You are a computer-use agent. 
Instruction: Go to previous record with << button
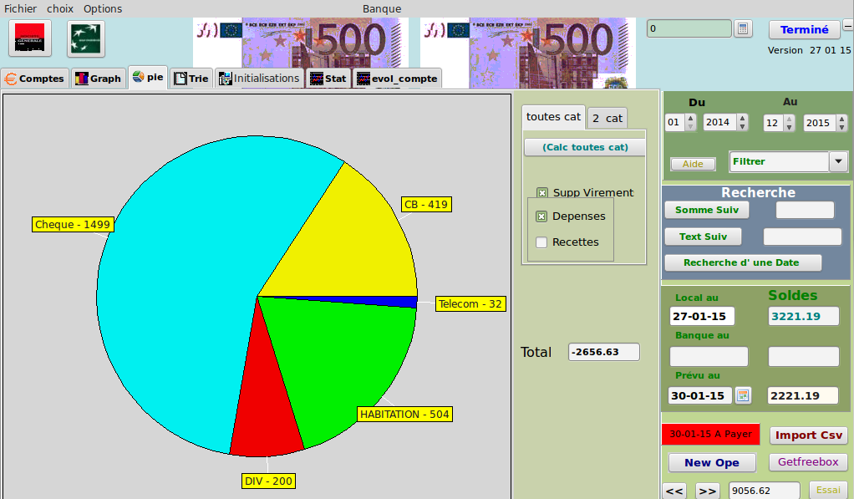[x=675, y=491]
